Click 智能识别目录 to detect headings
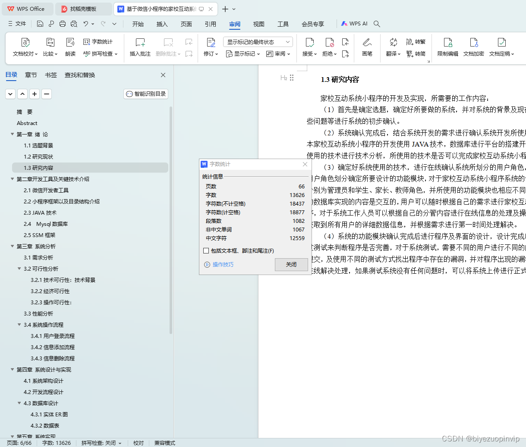 (x=145, y=94)
